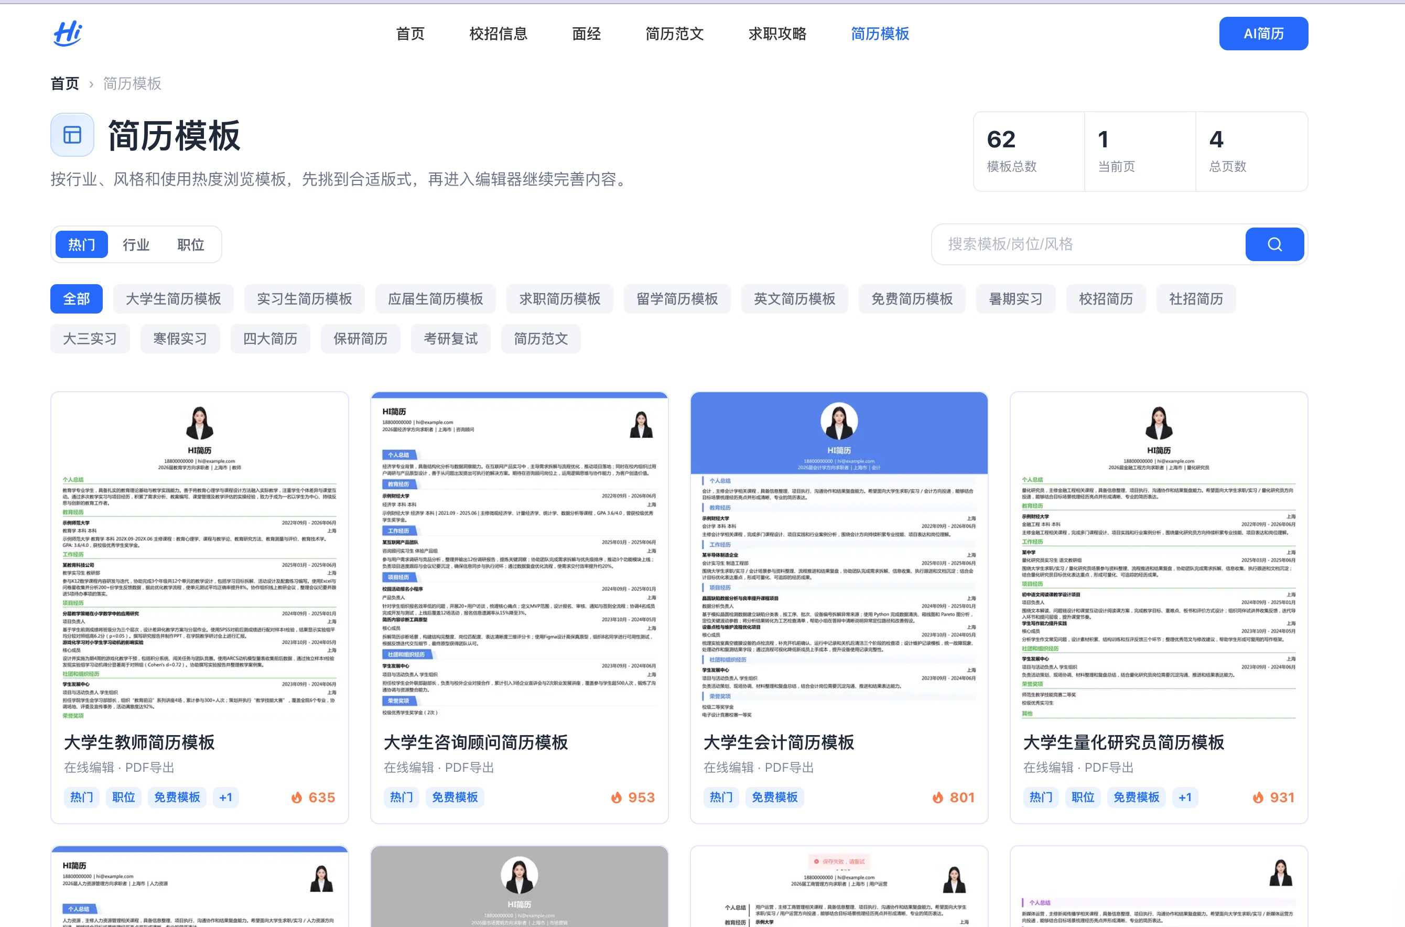Open the 用户运营 resume template thumbnail
Screen dimensions: 1405x927
(839, 886)
